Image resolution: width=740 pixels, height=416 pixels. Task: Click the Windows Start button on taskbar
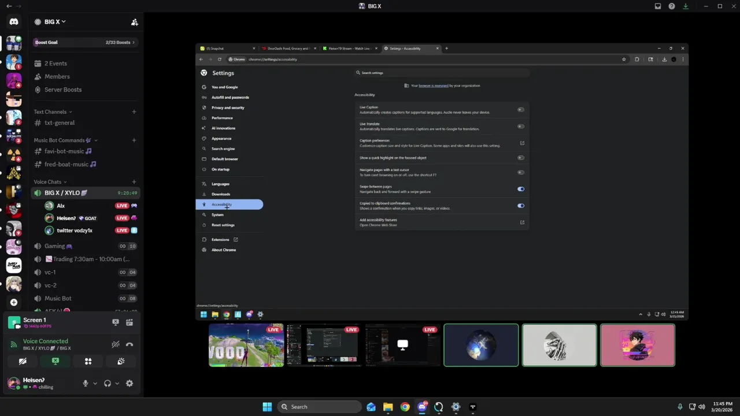[x=267, y=407]
